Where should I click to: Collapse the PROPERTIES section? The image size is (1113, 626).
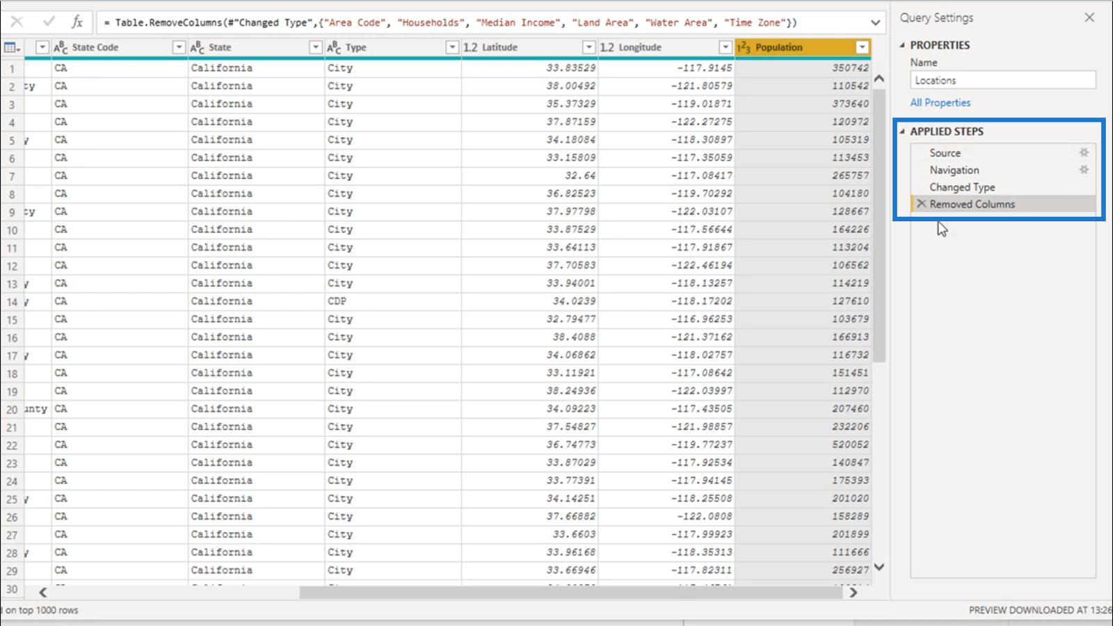[x=902, y=45]
